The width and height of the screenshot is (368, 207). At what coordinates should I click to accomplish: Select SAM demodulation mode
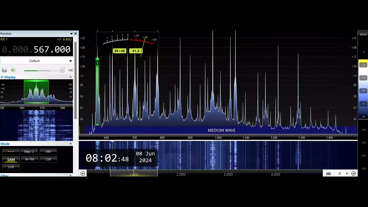pyautogui.click(x=11, y=159)
